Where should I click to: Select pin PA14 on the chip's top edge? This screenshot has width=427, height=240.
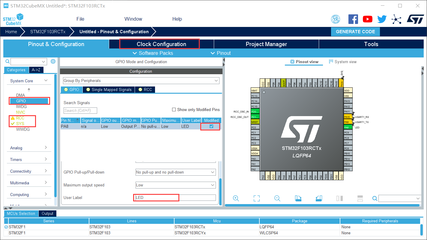(x=342, y=83)
